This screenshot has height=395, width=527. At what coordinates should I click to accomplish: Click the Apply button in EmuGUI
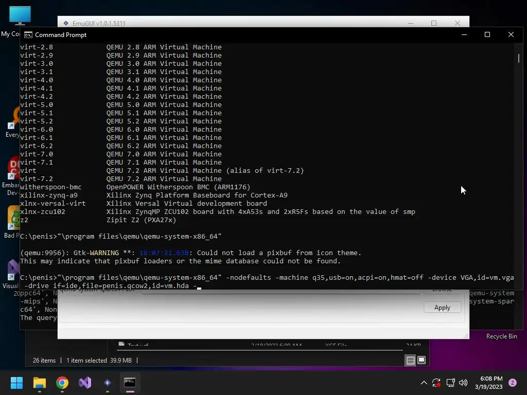pos(442,308)
